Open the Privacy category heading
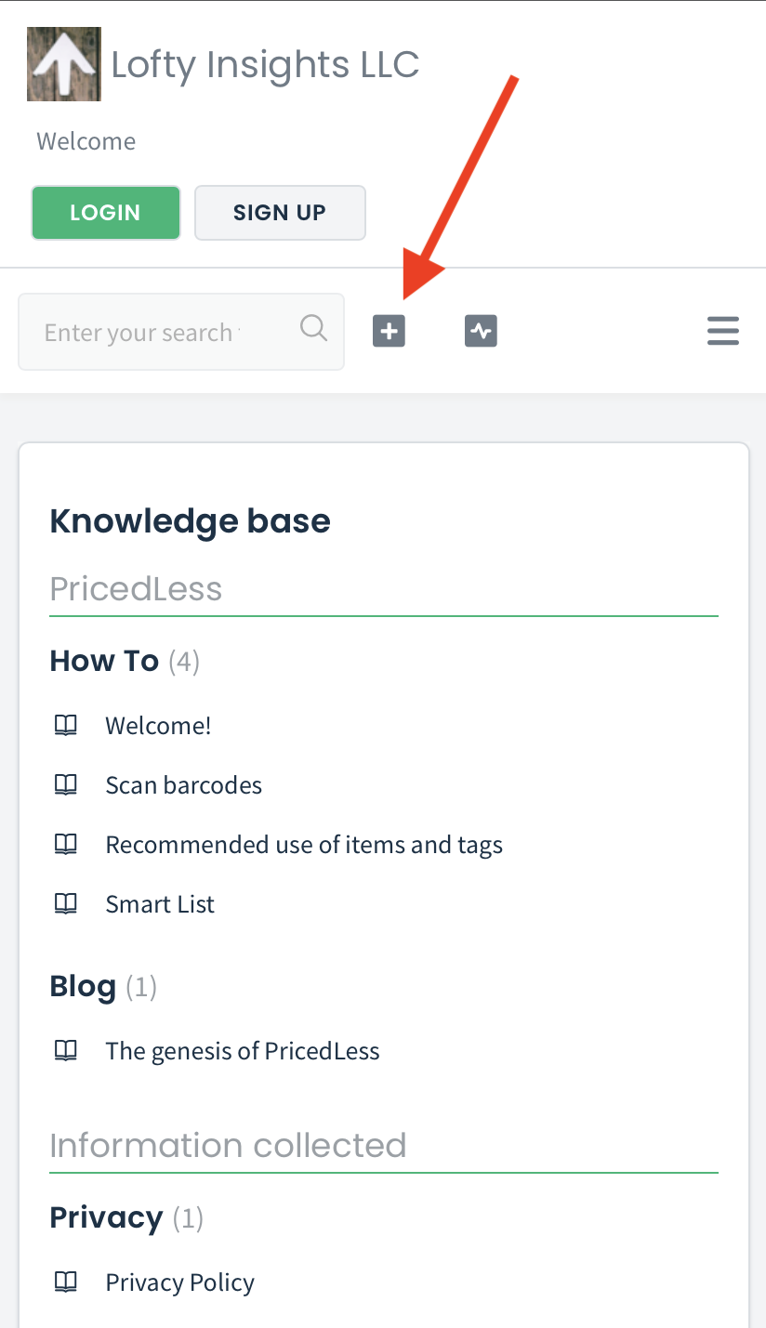The height and width of the screenshot is (1328, 766). click(106, 1217)
